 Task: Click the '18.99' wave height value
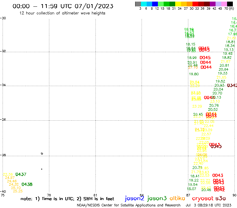coord(192,58)
